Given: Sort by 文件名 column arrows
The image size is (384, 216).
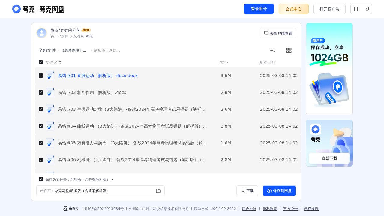Looking at the screenshot, I should [x=60, y=62].
